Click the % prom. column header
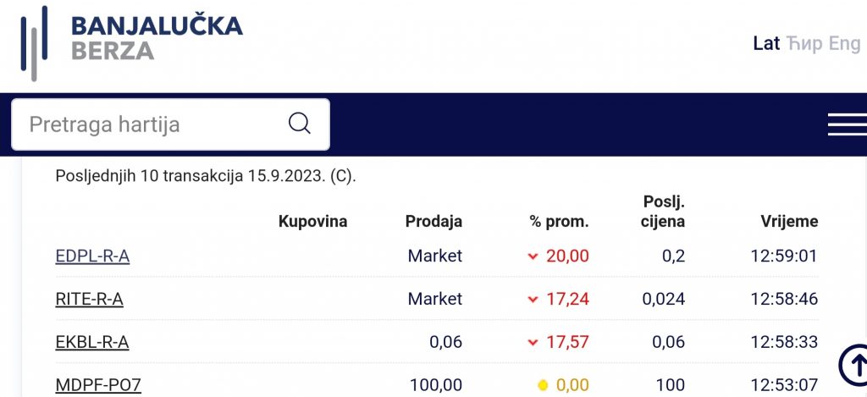 (560, 222)
